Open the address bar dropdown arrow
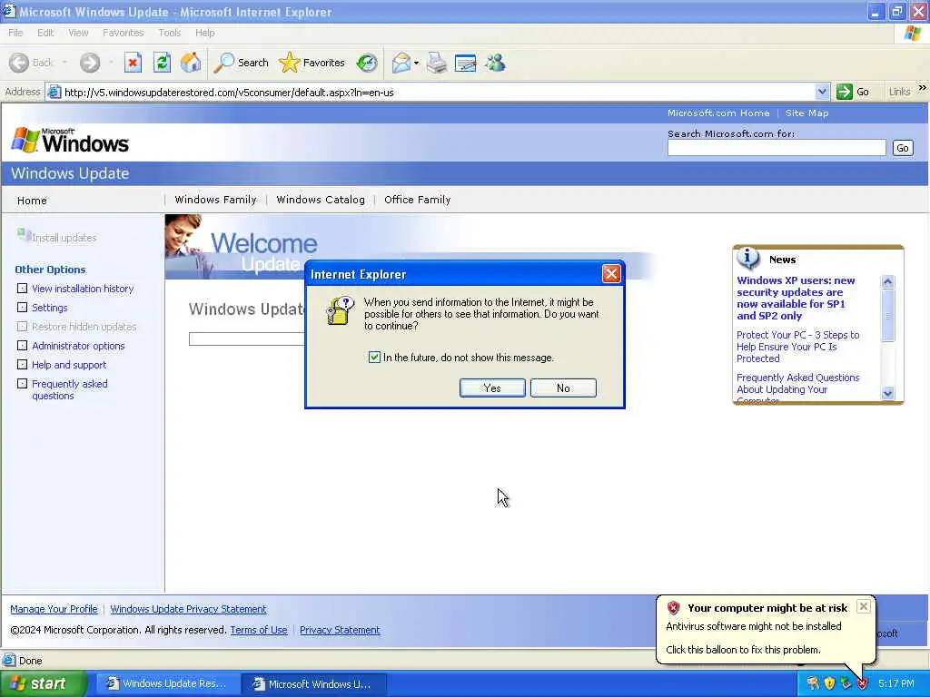 [x=821, y=92]
